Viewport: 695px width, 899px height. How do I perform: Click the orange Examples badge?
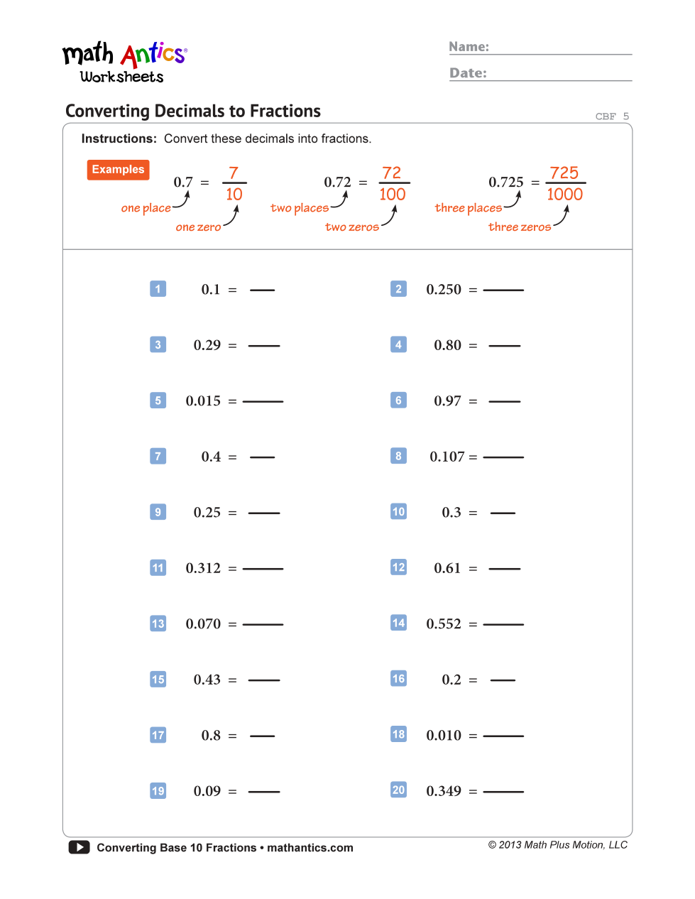tap(118, 170)
